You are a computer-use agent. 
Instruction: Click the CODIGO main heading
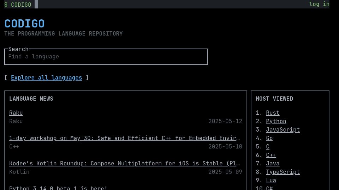pyautogui.click(x=24, y=24)
